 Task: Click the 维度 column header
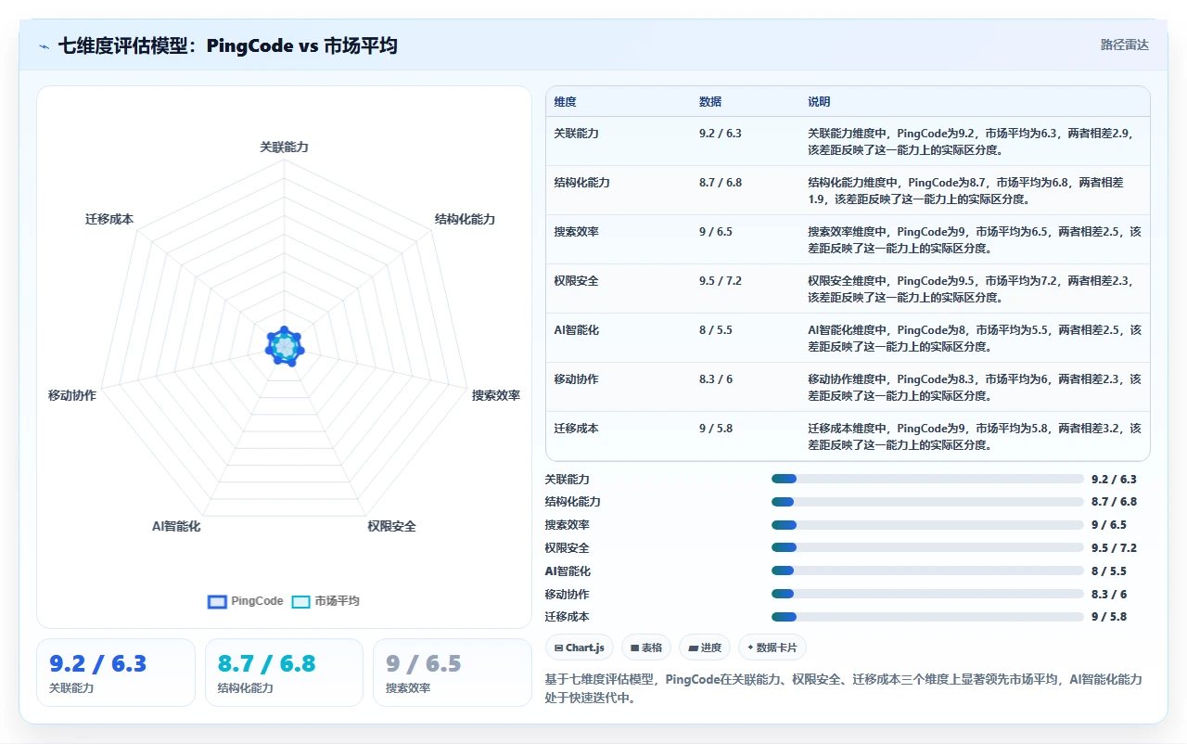(x=565, y=102)
